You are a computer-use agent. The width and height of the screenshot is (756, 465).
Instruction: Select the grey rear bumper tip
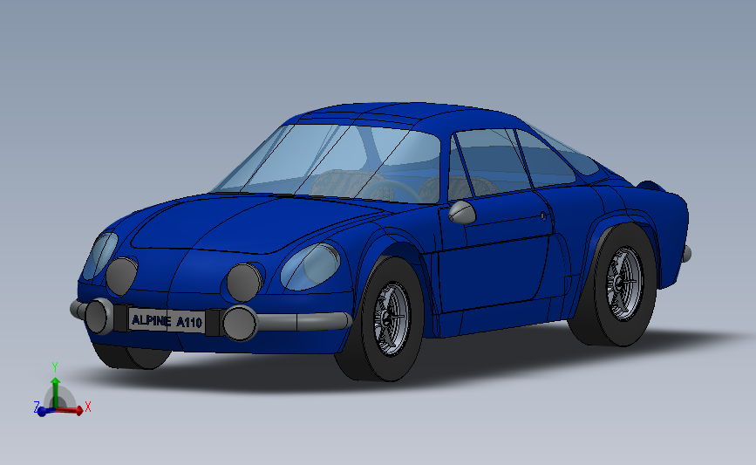(686, 253)
